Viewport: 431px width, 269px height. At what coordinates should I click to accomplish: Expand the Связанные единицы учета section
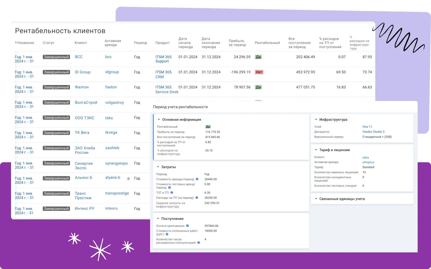316,199
